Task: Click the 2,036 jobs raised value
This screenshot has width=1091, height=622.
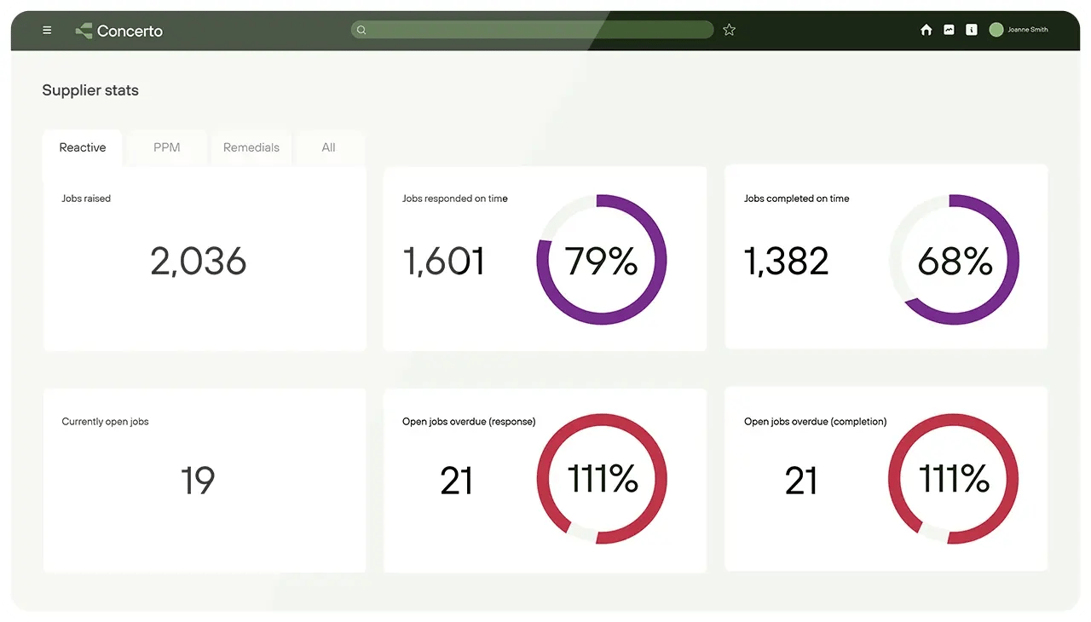Action: pyautogui.click(x=199, y=261)
